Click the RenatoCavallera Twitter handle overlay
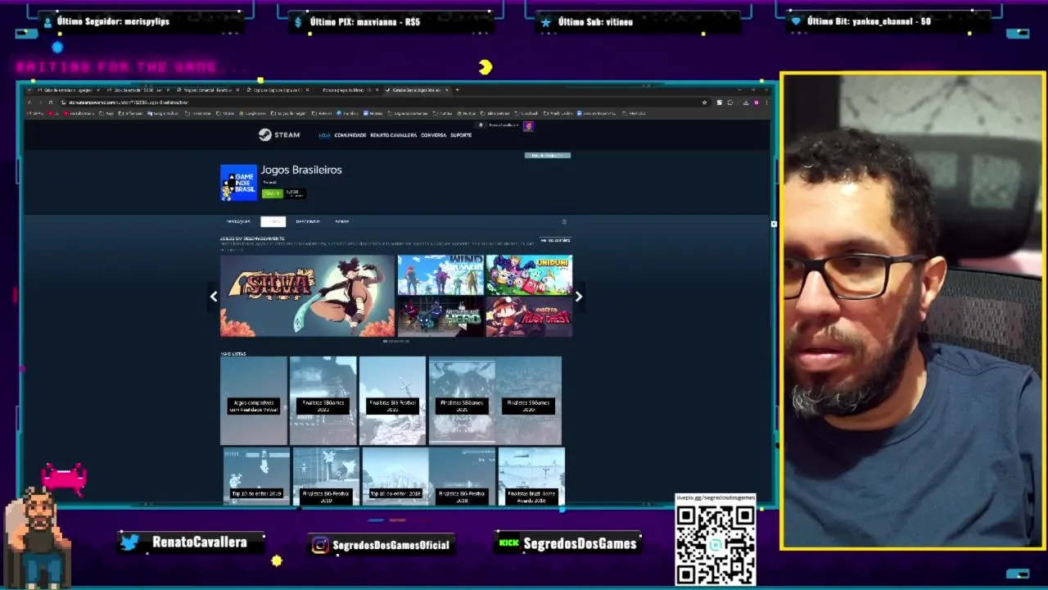Screen dimensions: 1048x590 click(x=192, y=542)
